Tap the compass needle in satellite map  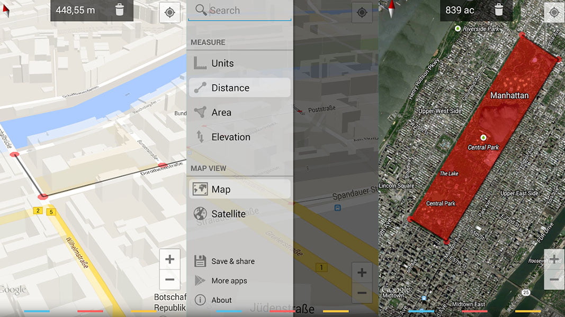(392, 8)
